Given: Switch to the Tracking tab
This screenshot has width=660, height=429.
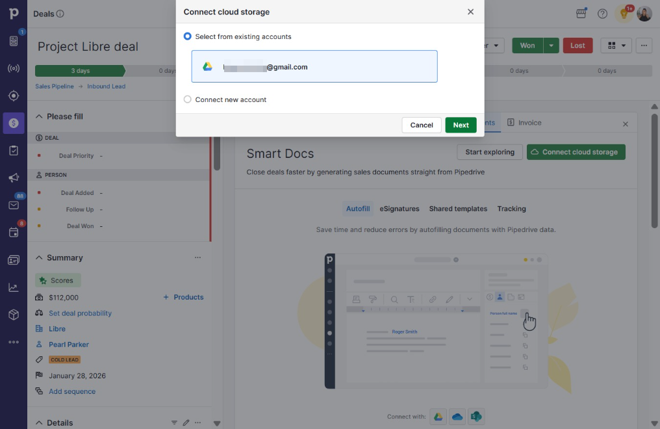Looking at the screenshot, I should (x=511, y=209).
